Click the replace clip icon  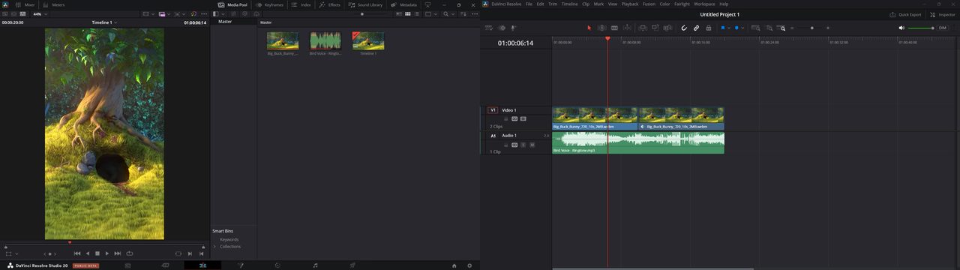pyautogui.click(x=668, y=28)
